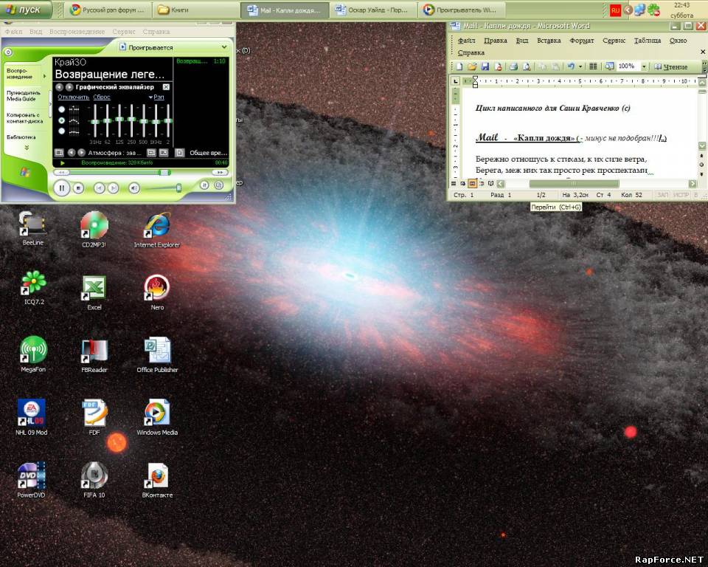The width and height of the screenshot is (708, 567).
Task: Click the fast rewind button on the seek bar
Action: (x=62, y=172)
